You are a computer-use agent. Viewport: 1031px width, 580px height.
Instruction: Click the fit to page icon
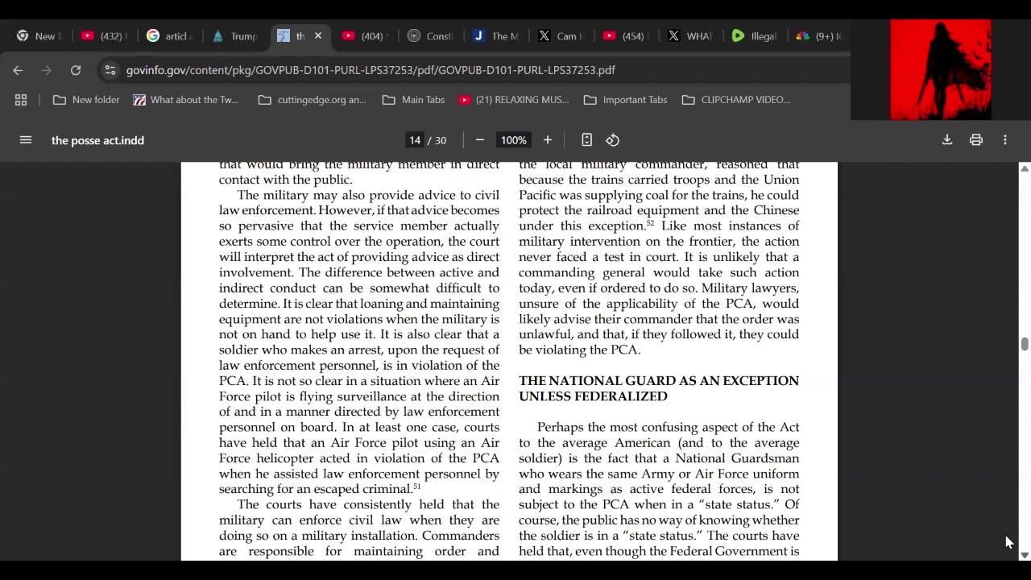[x=587, y=140]
